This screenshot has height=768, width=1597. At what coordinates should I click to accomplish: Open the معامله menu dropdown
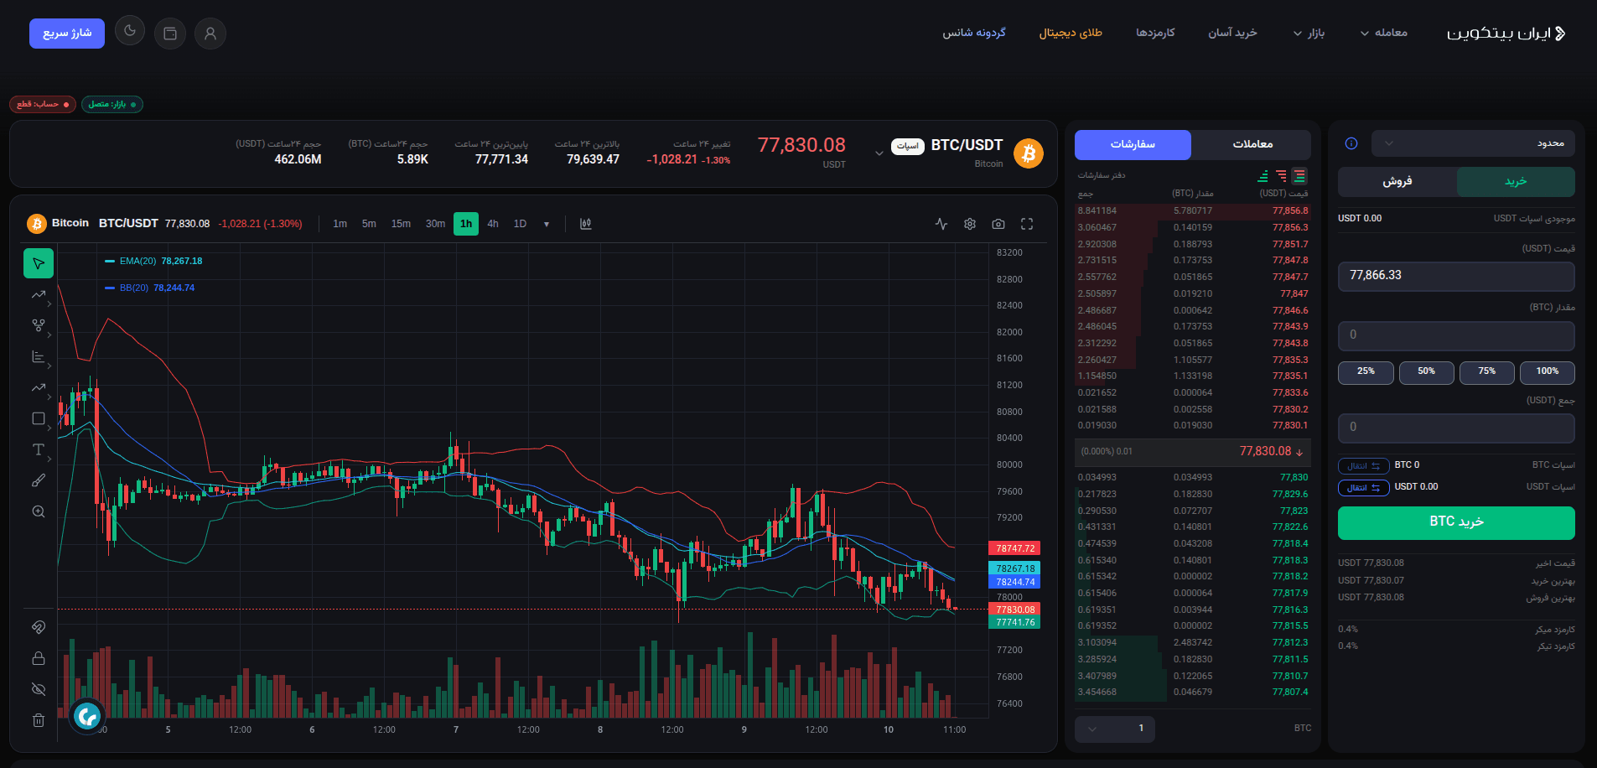1383,33
